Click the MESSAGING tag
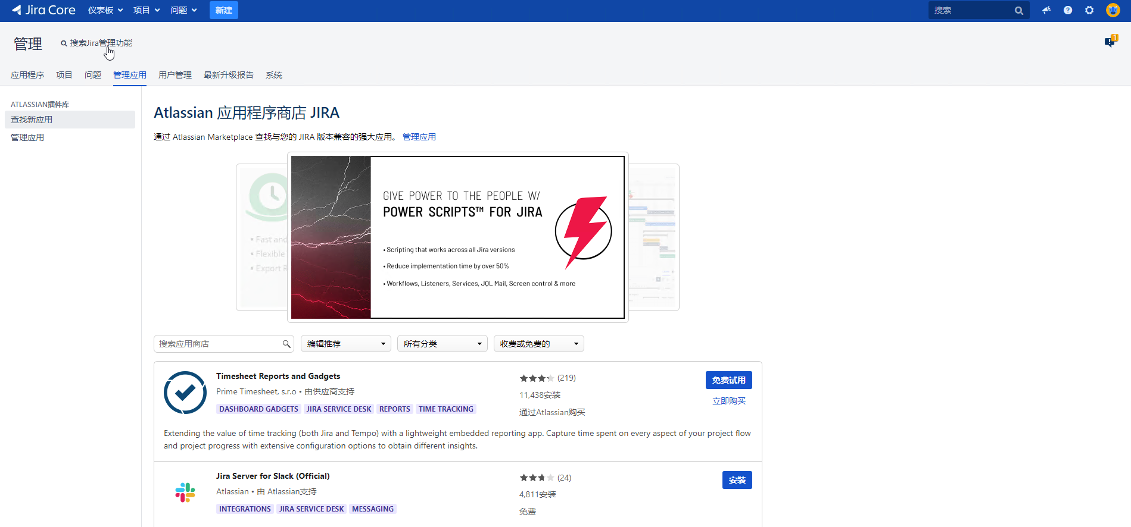The image size is (1131, 527). (x=373, y=509)
